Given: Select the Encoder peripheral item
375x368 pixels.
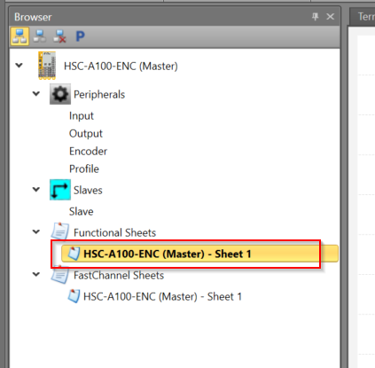Looking at the screenshot, I should [88, 152].
